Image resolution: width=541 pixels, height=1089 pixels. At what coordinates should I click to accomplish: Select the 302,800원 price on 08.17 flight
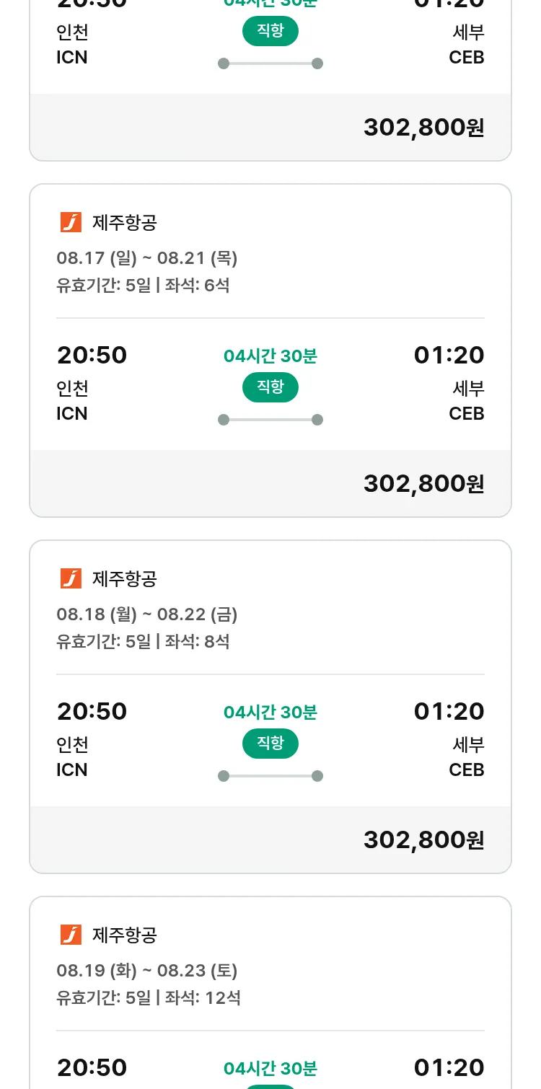tap(423, 483)
